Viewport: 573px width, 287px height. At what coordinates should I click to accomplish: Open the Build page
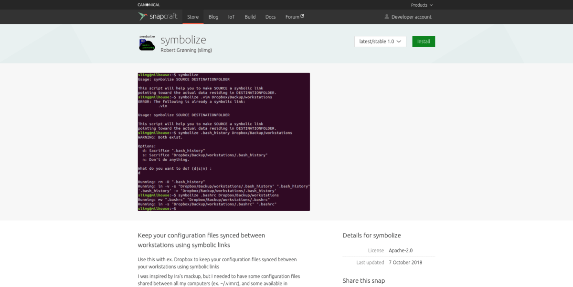tap(250, 17)
